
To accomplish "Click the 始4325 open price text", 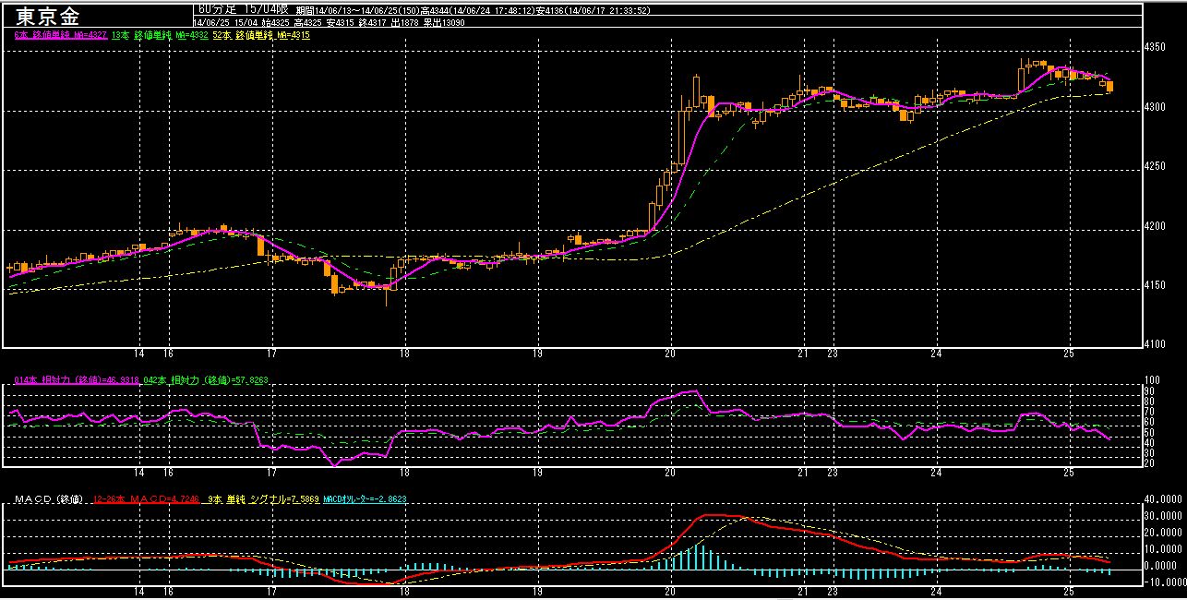I will (x=275, y=22).
